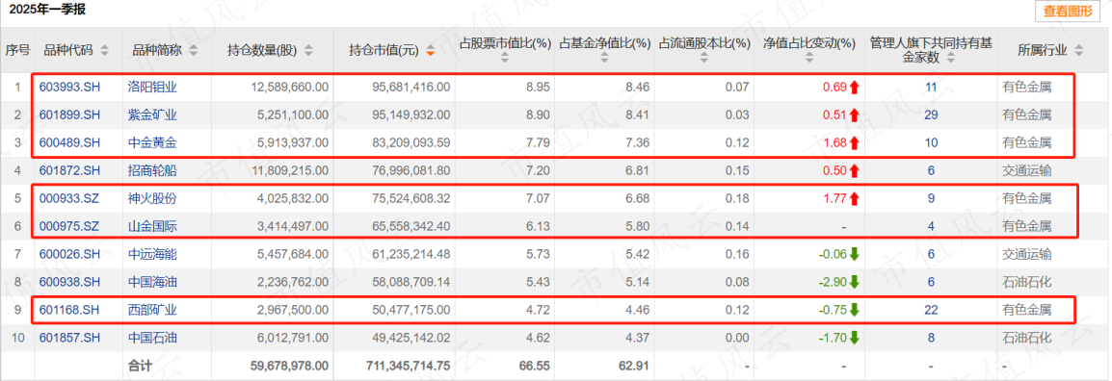Open stock code 601857.SH link
The width and height of the screenshot is (1112, 381).
point(70,338)
